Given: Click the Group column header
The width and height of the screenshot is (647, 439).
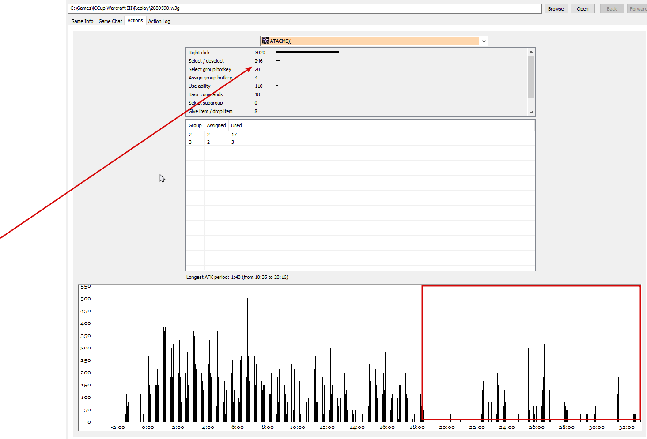Looking at the screenshot, I should (x=195, y=125).
